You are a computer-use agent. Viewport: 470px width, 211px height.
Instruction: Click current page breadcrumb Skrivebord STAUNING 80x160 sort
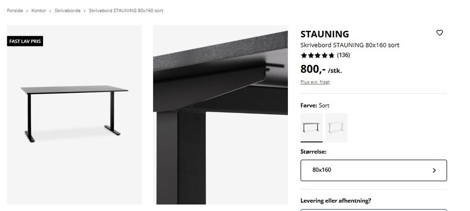[125, 10]
